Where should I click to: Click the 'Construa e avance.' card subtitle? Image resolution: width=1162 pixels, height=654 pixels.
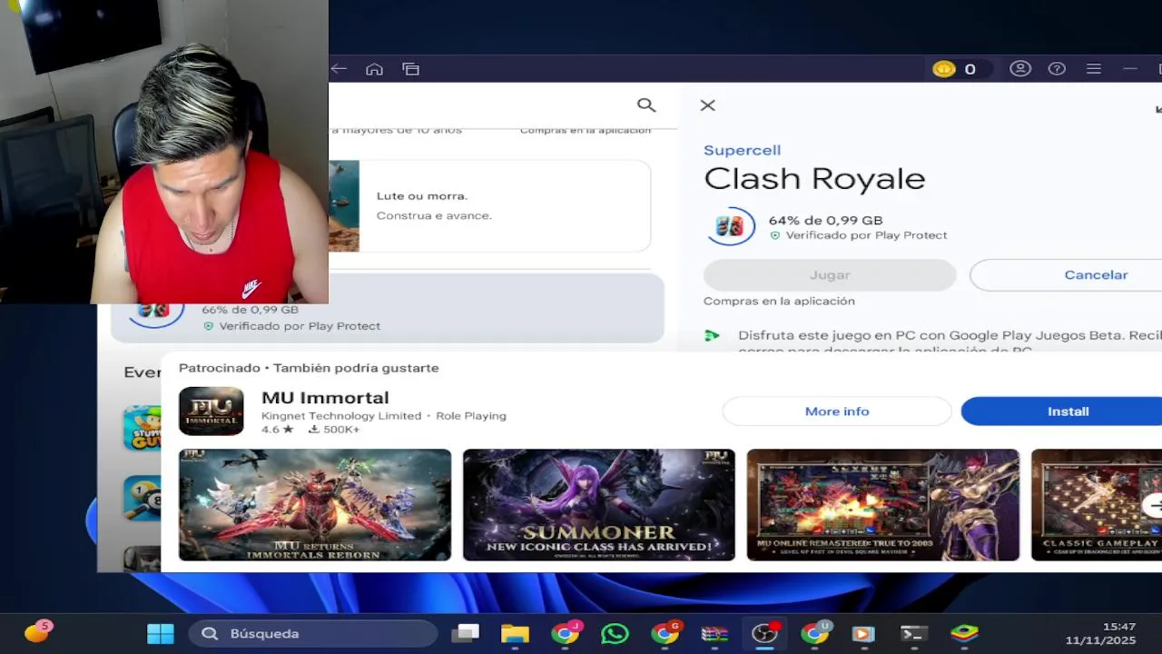(x=434, y=215)
